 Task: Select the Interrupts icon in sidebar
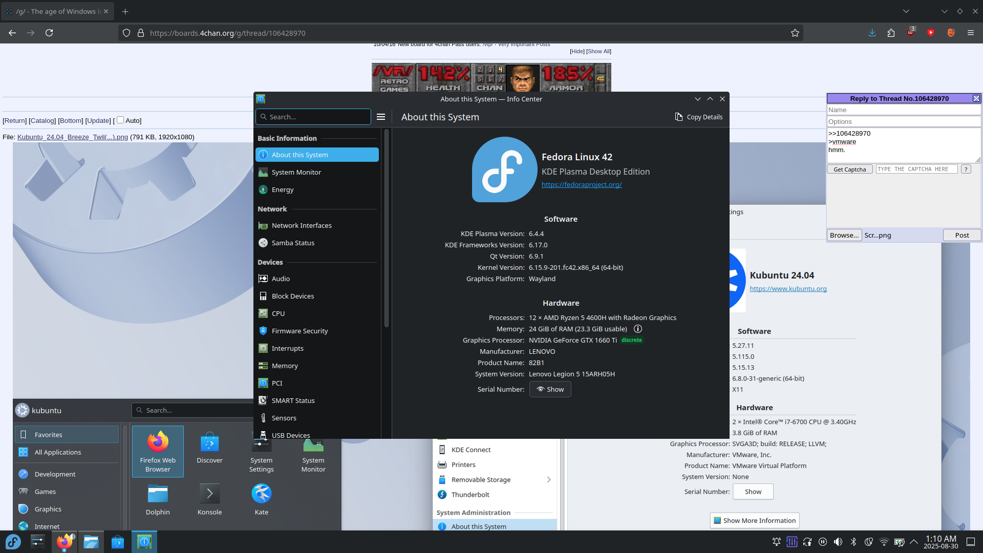(263, 348)
